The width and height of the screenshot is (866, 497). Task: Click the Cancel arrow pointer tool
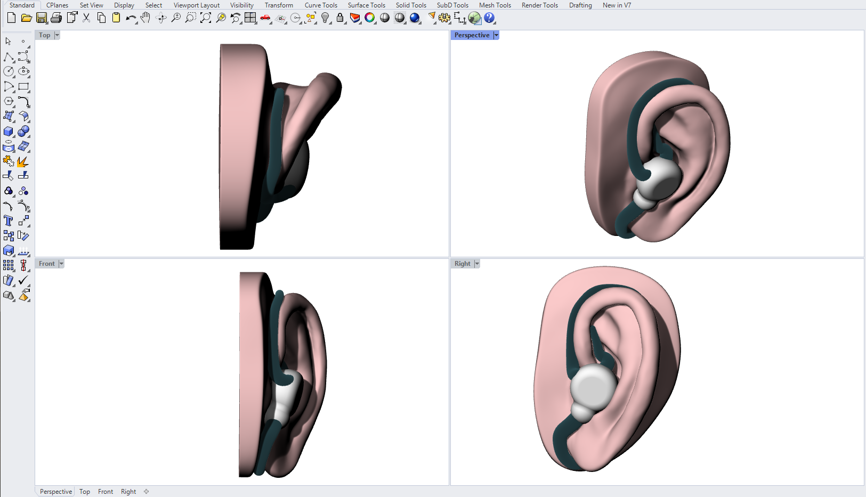[8, 41]
